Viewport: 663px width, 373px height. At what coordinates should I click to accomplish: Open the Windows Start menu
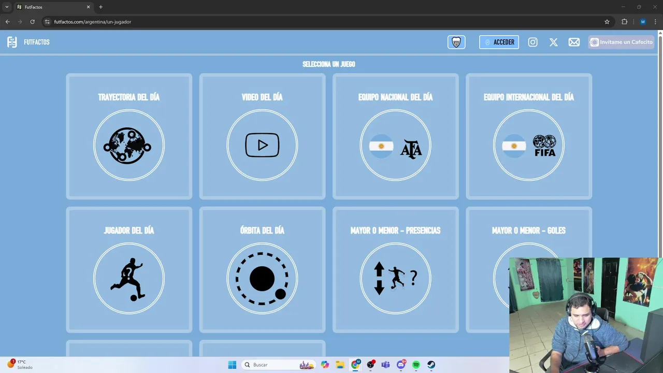pos(232,365)
